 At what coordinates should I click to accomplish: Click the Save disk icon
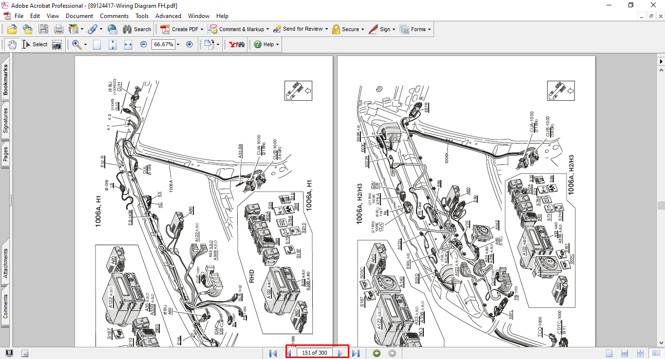[43, 29]
